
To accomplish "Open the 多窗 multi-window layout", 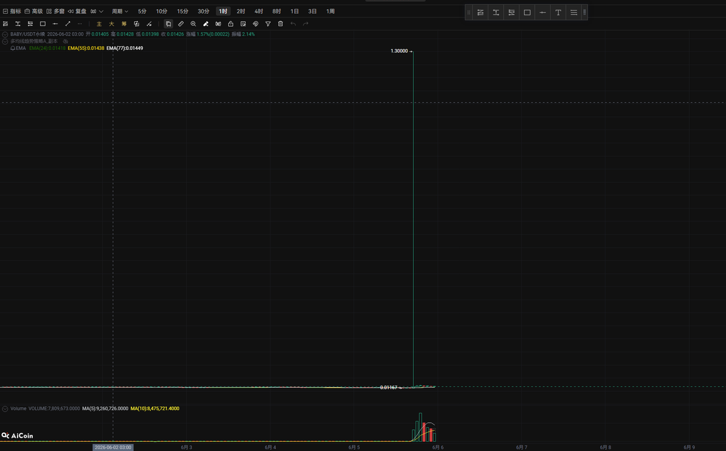I will [x=56, y=12].
